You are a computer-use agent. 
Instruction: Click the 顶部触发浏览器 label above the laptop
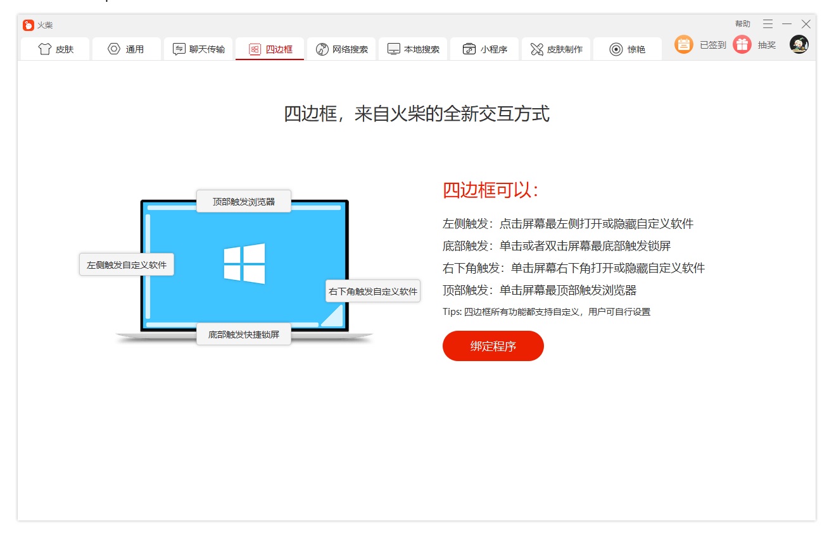244,201
